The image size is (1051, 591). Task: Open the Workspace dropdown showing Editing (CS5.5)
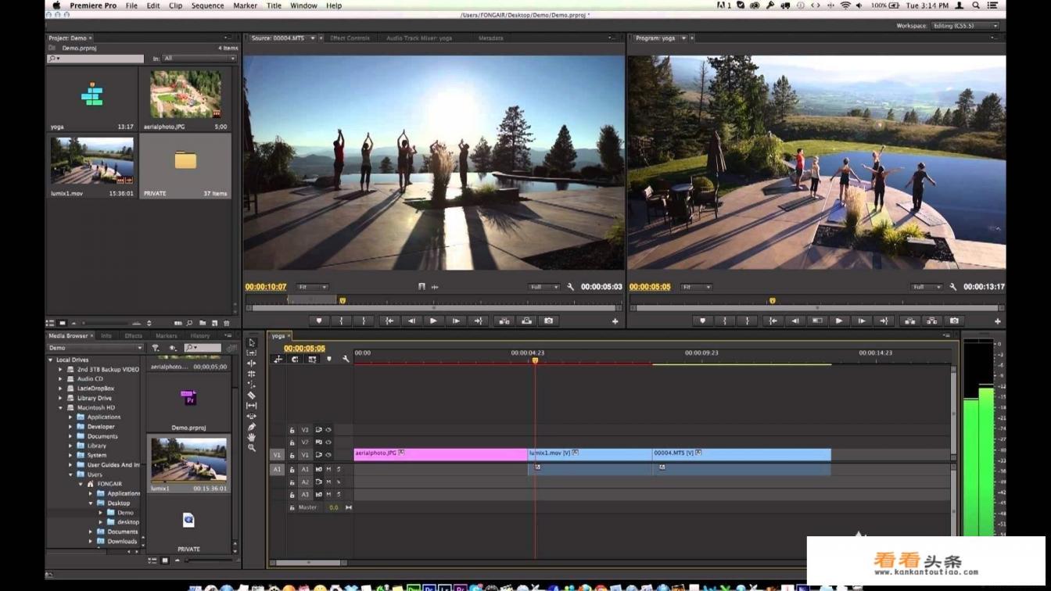965,26
